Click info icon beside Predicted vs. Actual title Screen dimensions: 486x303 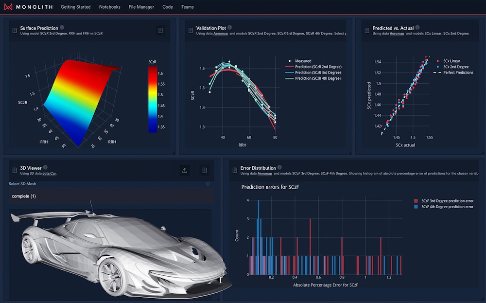pos(418,28)
